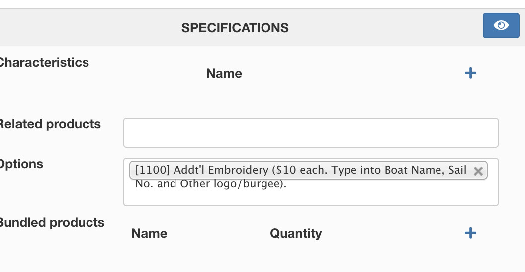
Task: Click the Quantity column header
Action: (x=296, y=234)
